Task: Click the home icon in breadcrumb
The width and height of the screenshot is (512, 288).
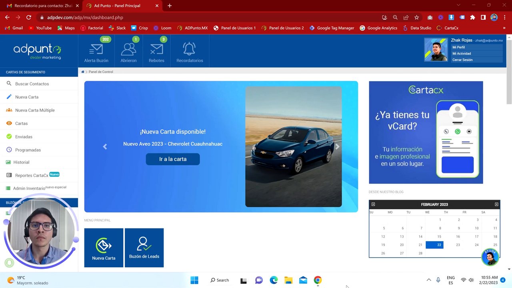Action: pyautogui.click(x=83, y=72)
